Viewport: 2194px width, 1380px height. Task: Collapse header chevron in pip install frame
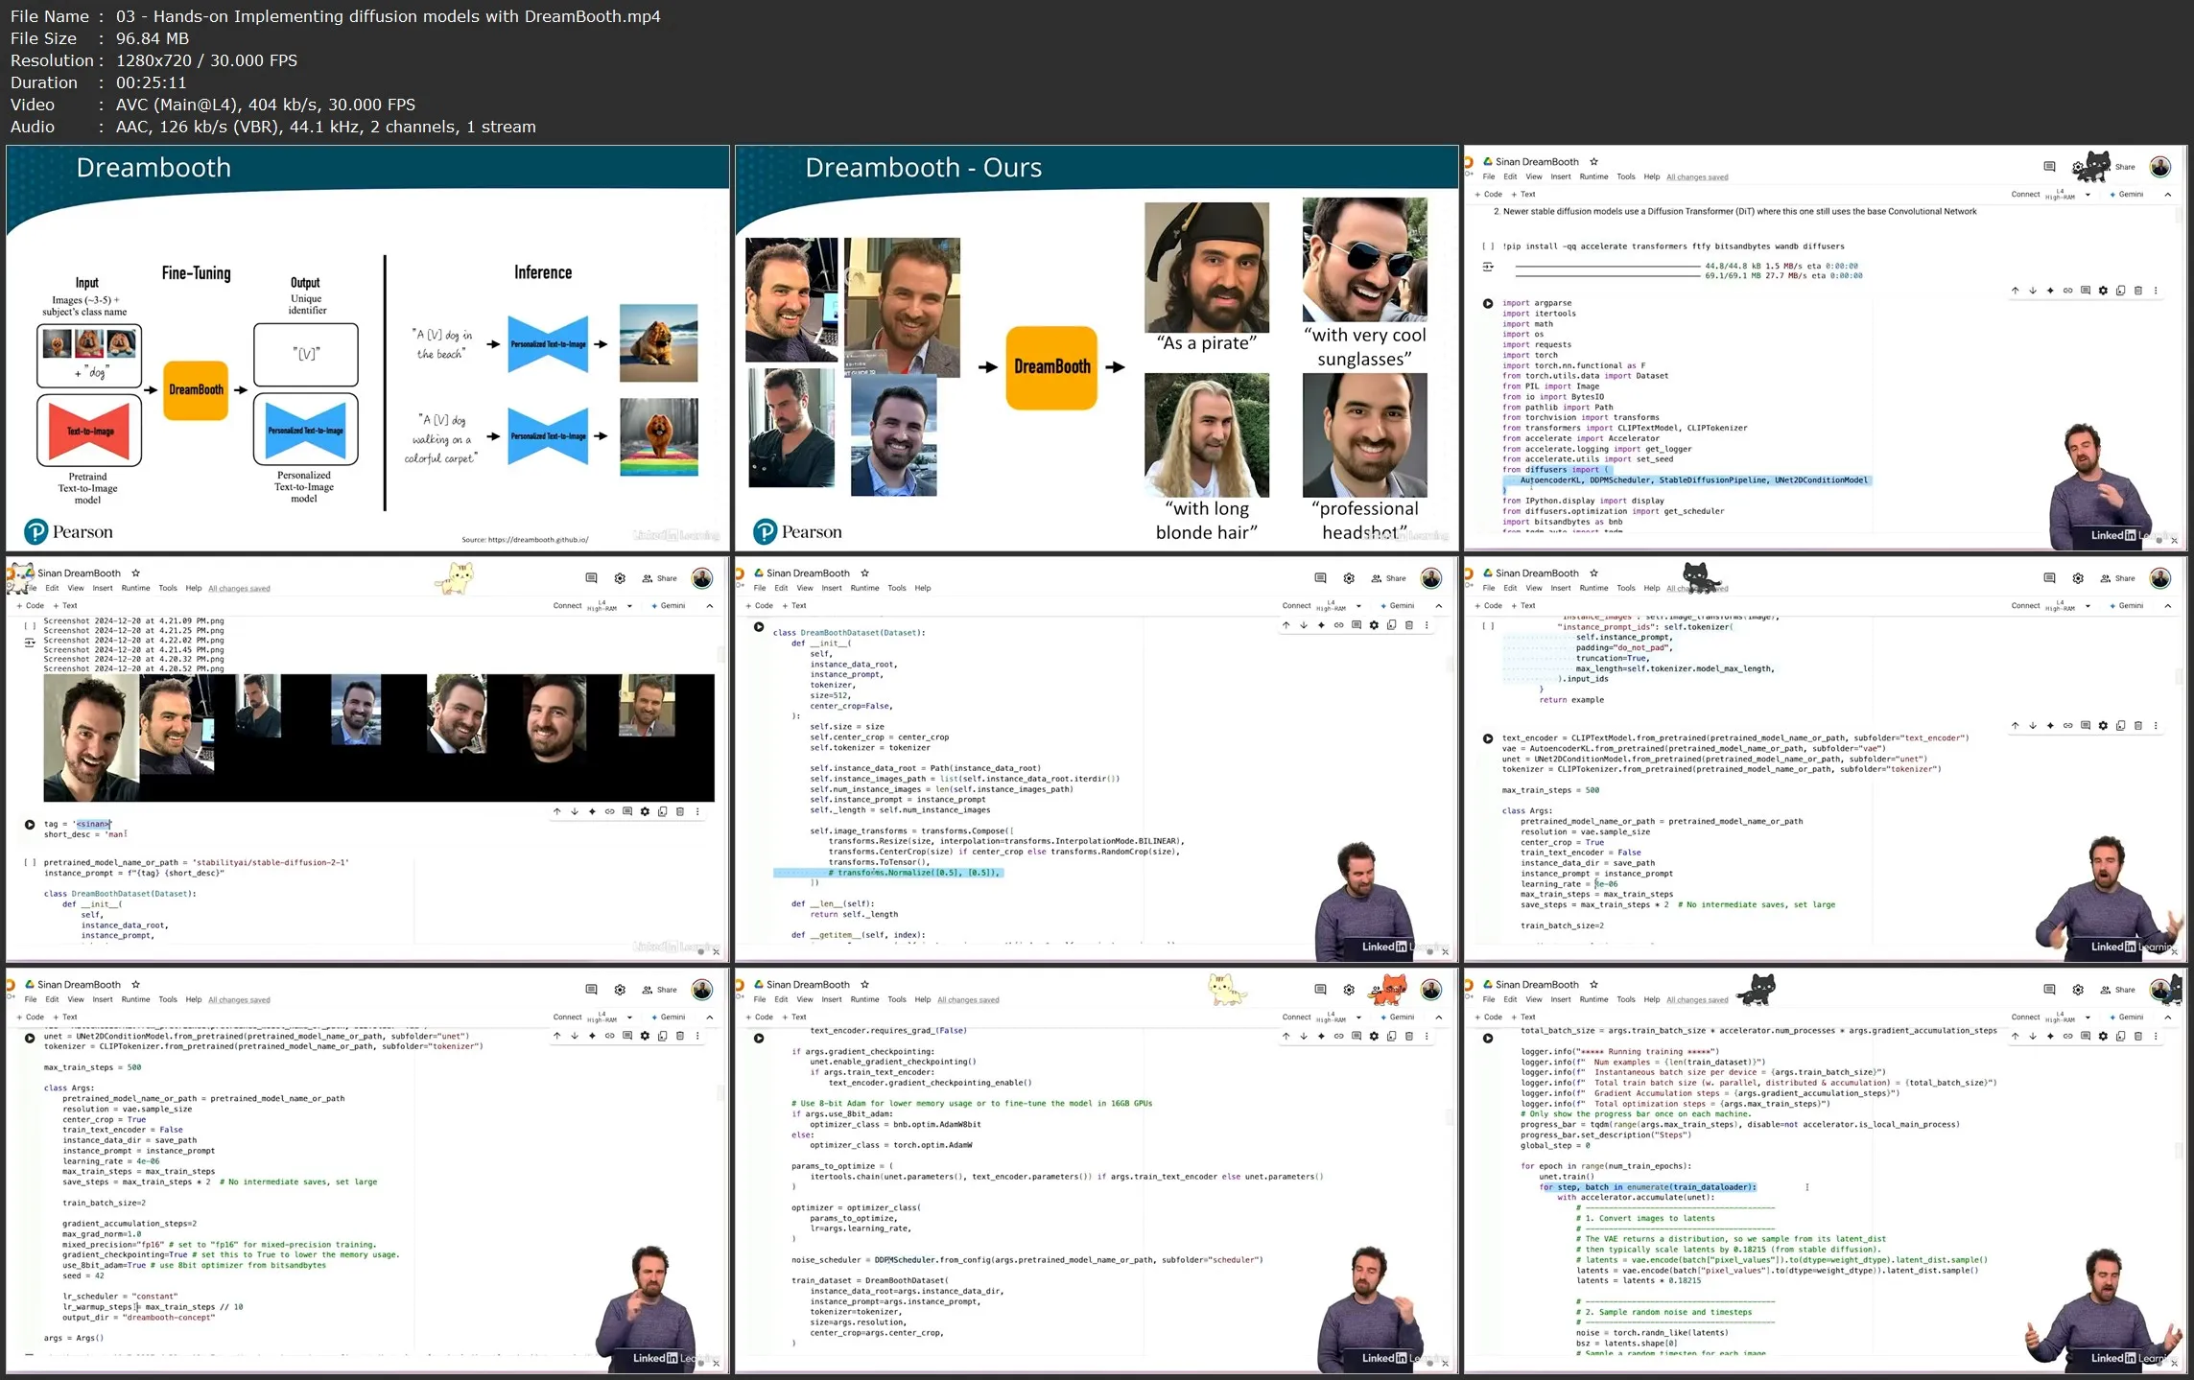tap(2168, 195)
